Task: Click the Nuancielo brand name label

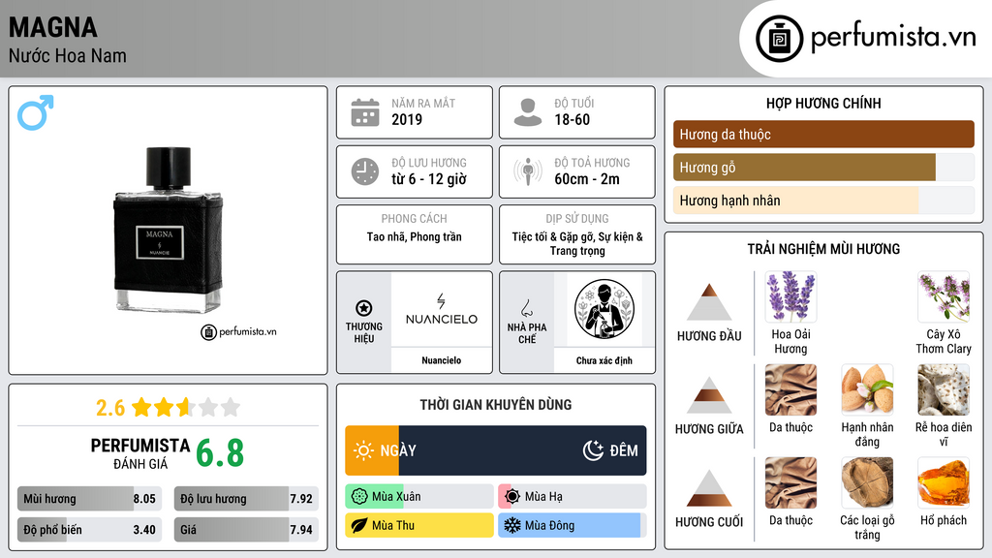Action: 442,360
